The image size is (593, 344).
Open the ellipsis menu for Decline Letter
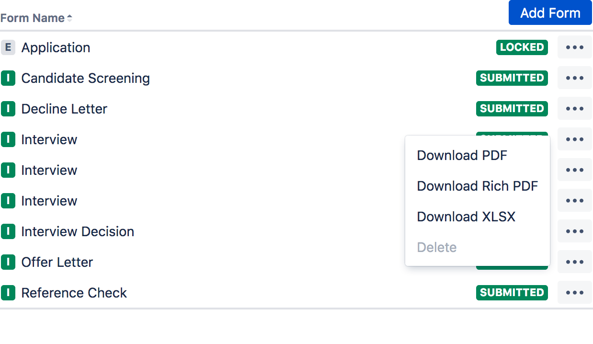575,109
